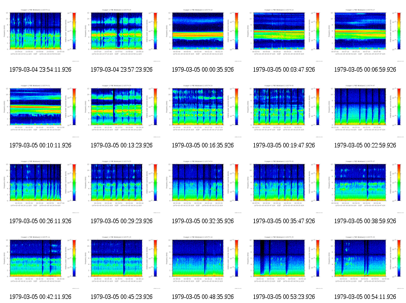Open the 1979-03-05 00:54:11.926 spectrogram thumbnail
This screenshot has height=303, width=406.
(x=365, y=261)
